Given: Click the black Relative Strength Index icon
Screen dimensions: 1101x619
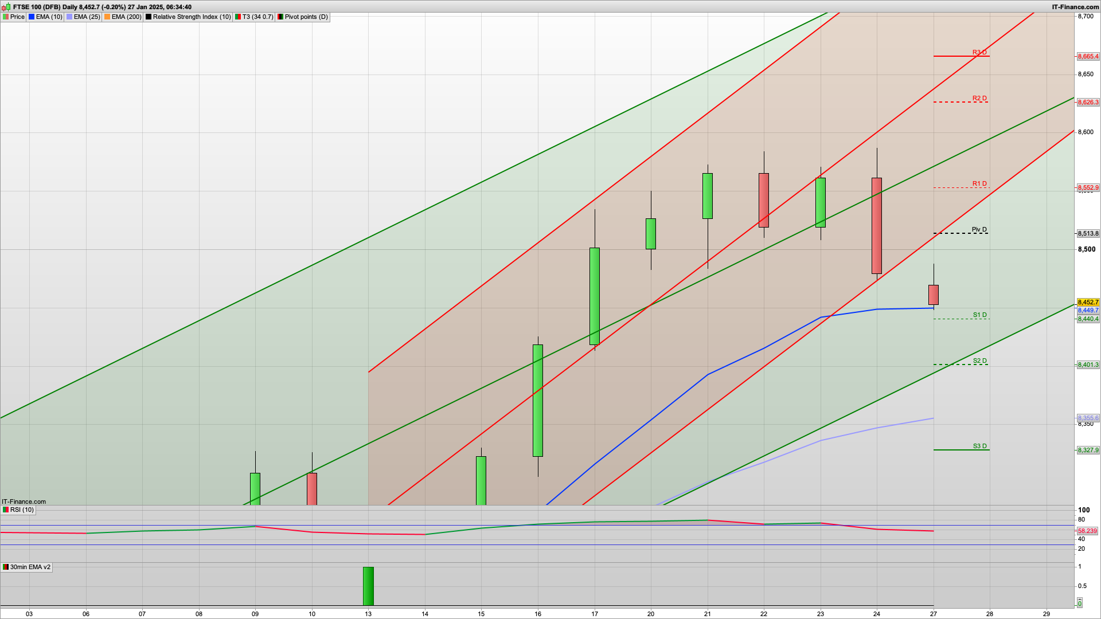Looking at the screenshot, I should (149, 17).
